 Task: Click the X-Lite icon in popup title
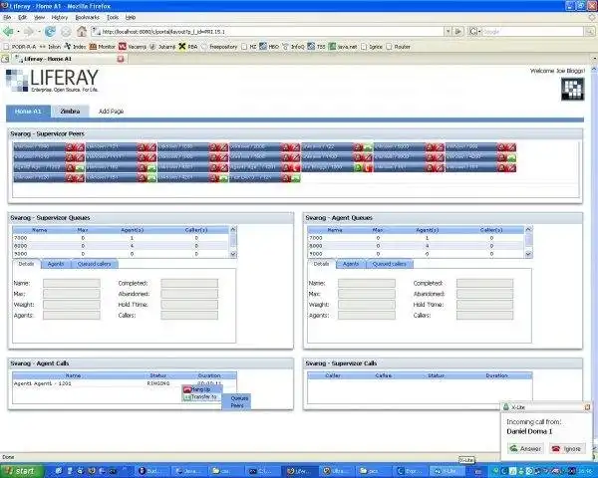(505, 407)
